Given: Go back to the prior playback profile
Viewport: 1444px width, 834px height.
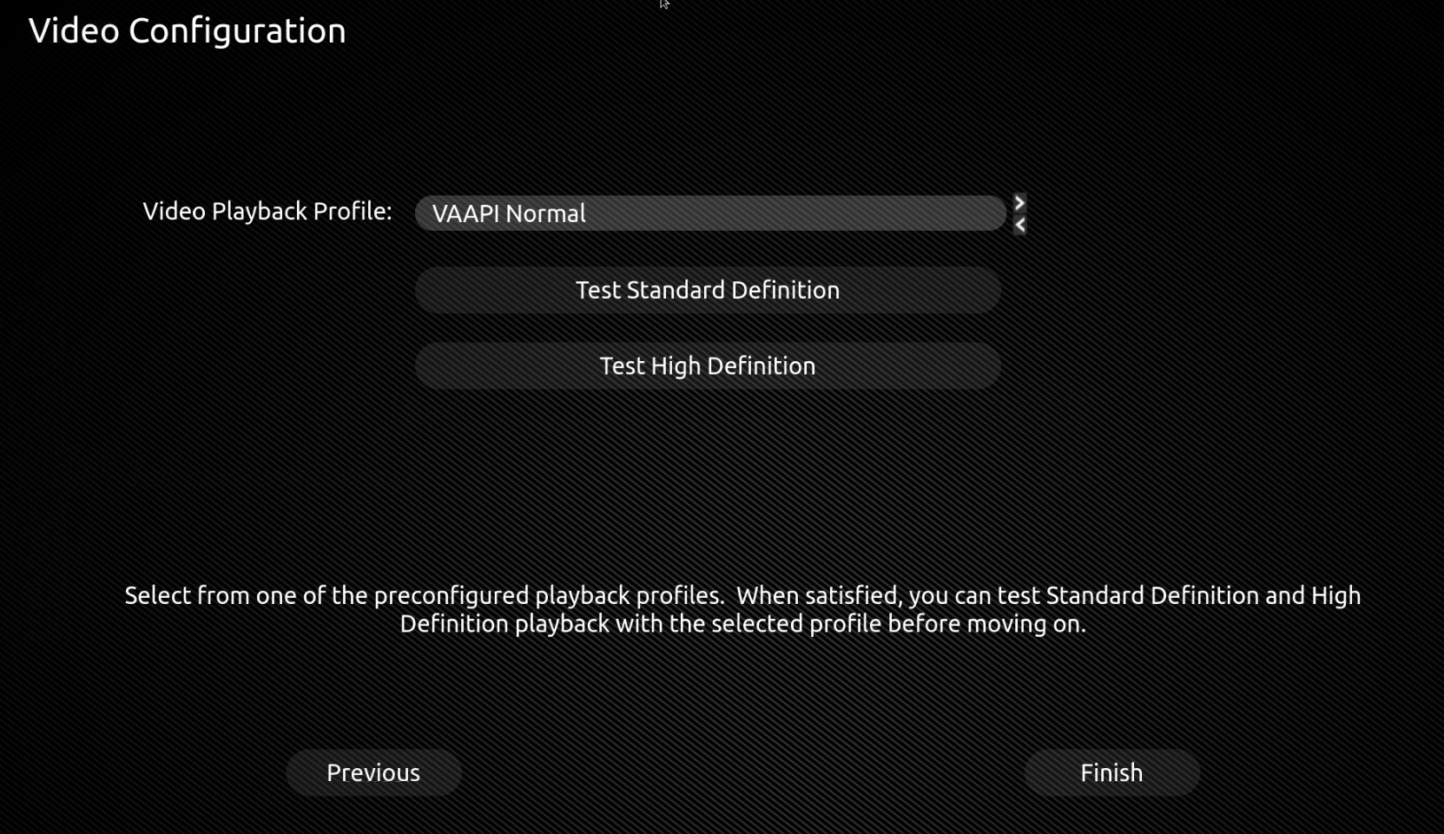Looking at the screenshot, I should (1019, 225).
